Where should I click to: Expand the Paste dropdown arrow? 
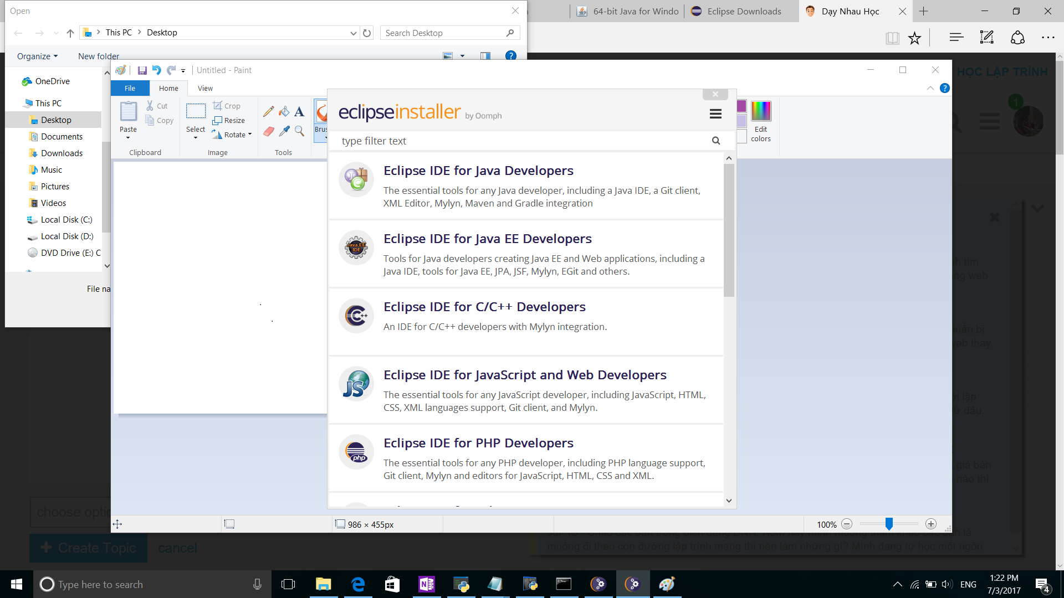(x=128, y=137)
